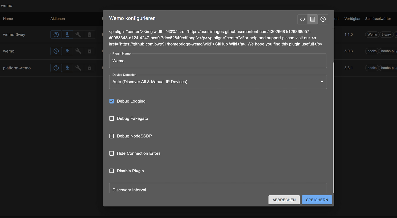Open wrench settings for wemo row
Image resolution: width=397 pixels, height=218 pixels.
(78, 51)
